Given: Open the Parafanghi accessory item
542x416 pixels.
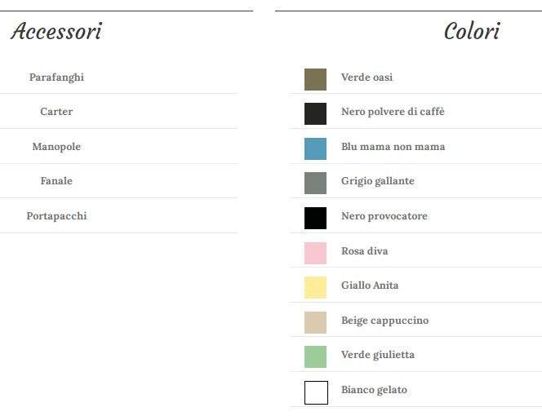Looking at the screenshot, I should tap(56, 77).
